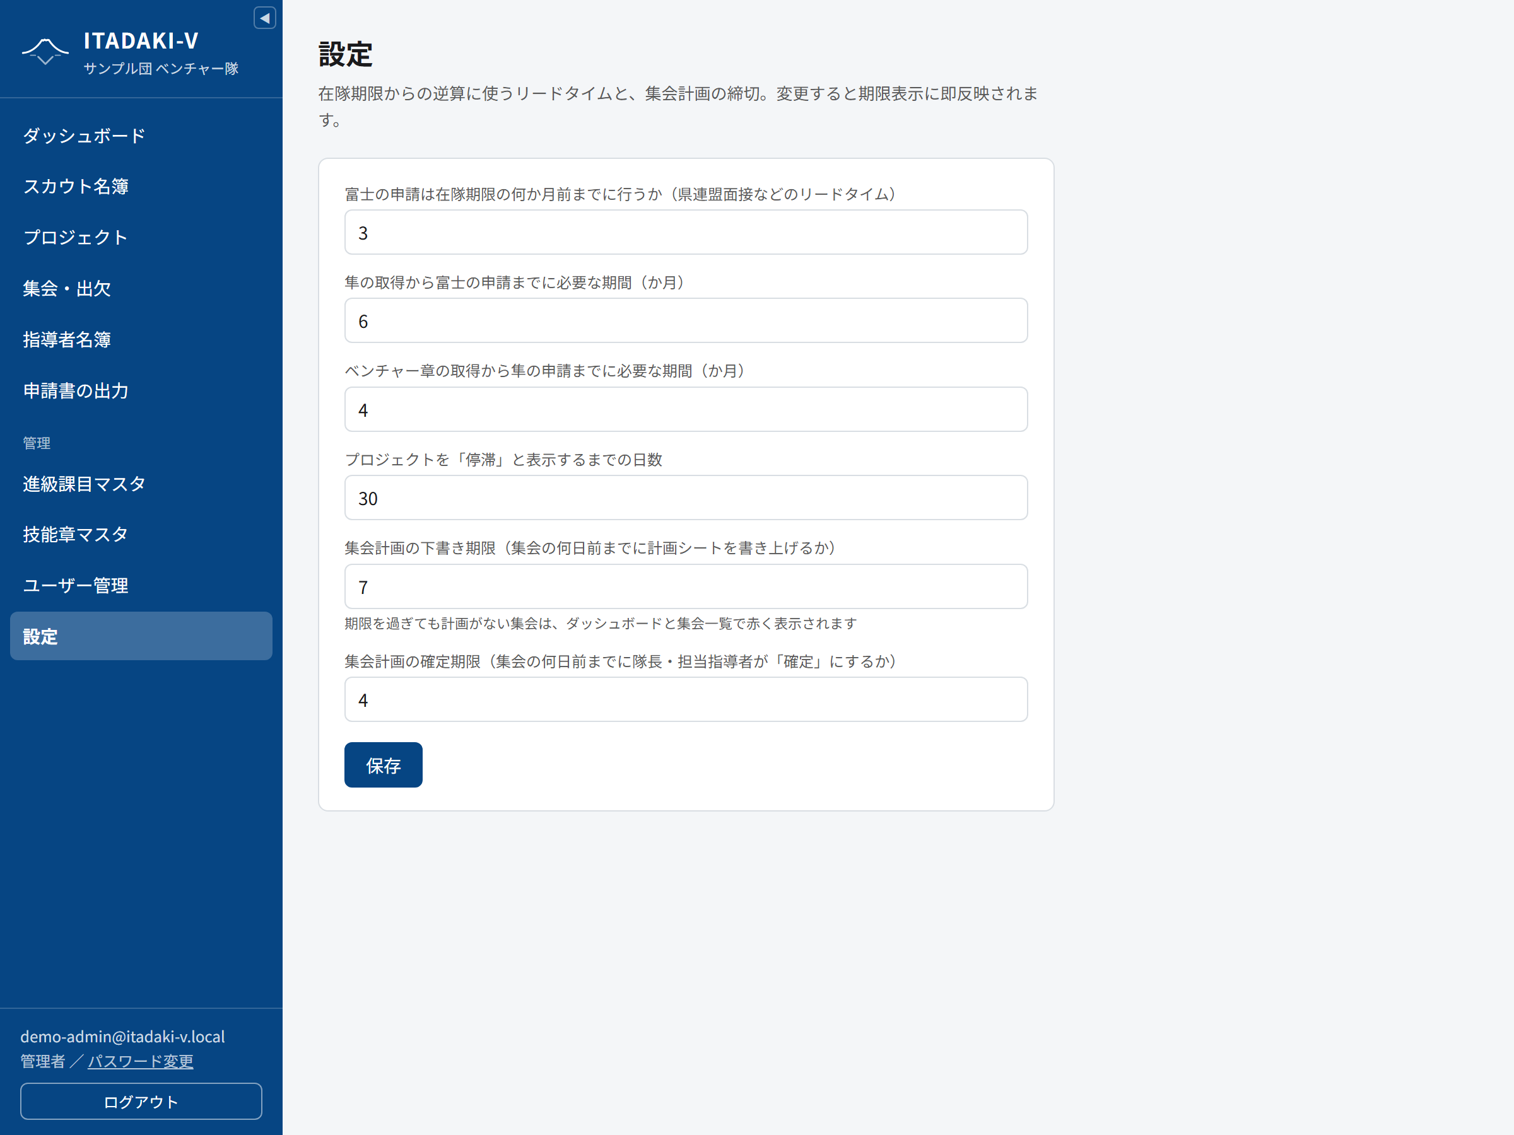This screenshot has width=1514, height=1135.
Task: Go to ユーザー管理
Action: [x=141, y=586]
